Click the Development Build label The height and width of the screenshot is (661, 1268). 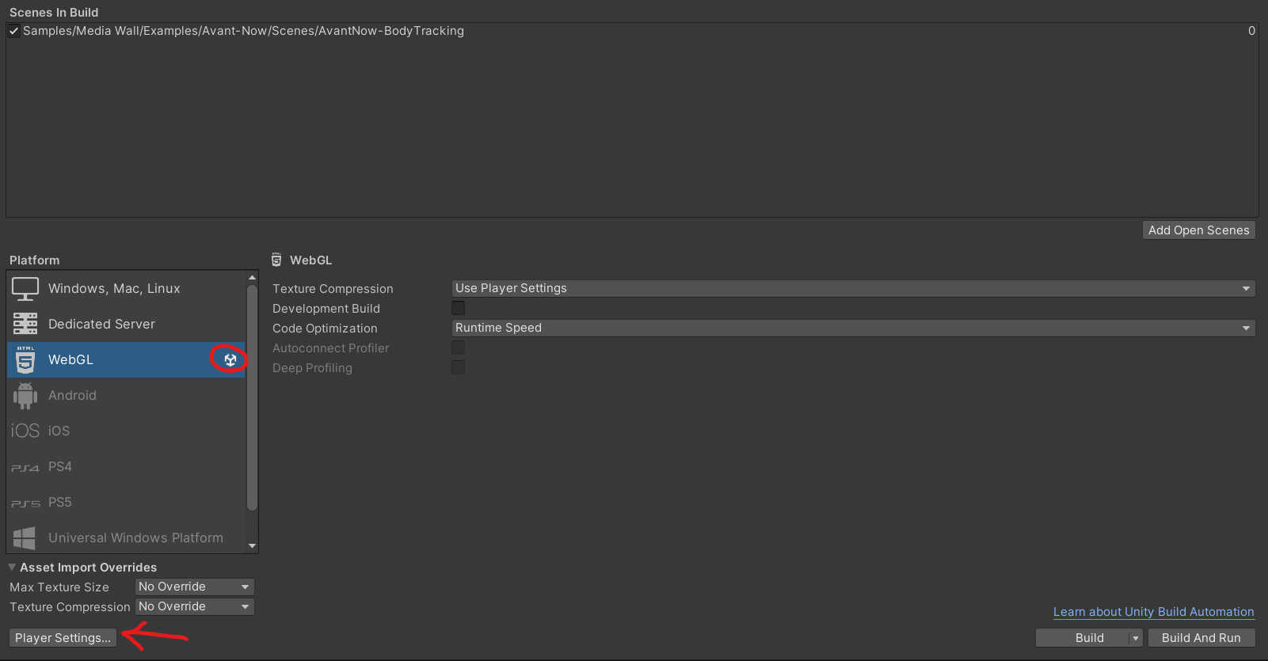pos(326,309)
